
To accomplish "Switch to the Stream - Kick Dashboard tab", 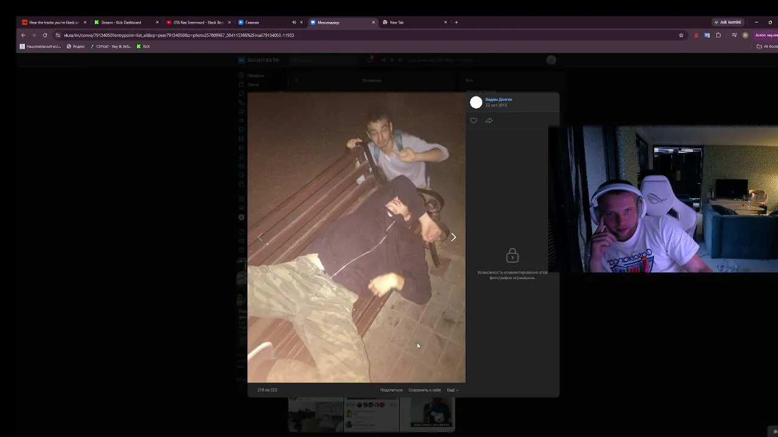I will click(126, 22).
